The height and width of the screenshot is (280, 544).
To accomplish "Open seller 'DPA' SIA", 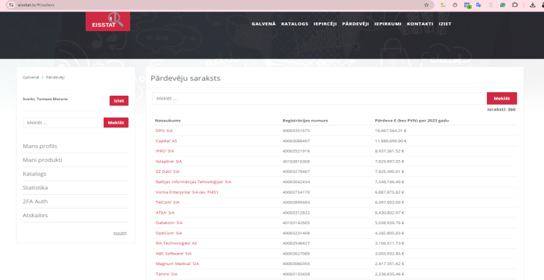I will click(164, 131).
